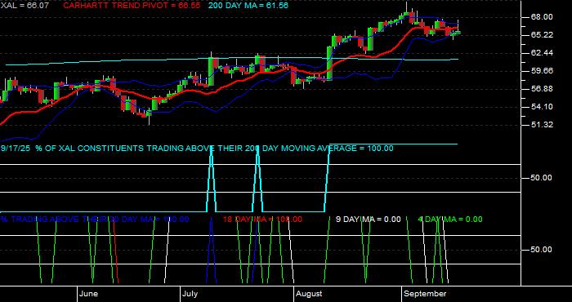
Task: Click the 50.00 label in the 200 day breadth panel
Action: [x=542, y=178]
